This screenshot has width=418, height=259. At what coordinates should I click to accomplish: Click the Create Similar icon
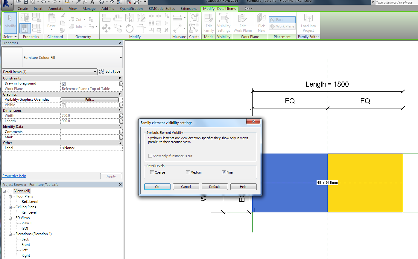194,18
